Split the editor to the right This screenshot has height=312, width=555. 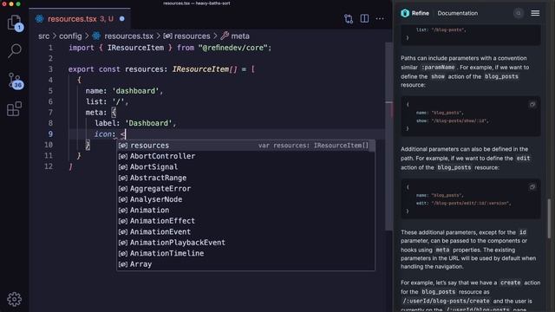(x=364, y=19)
